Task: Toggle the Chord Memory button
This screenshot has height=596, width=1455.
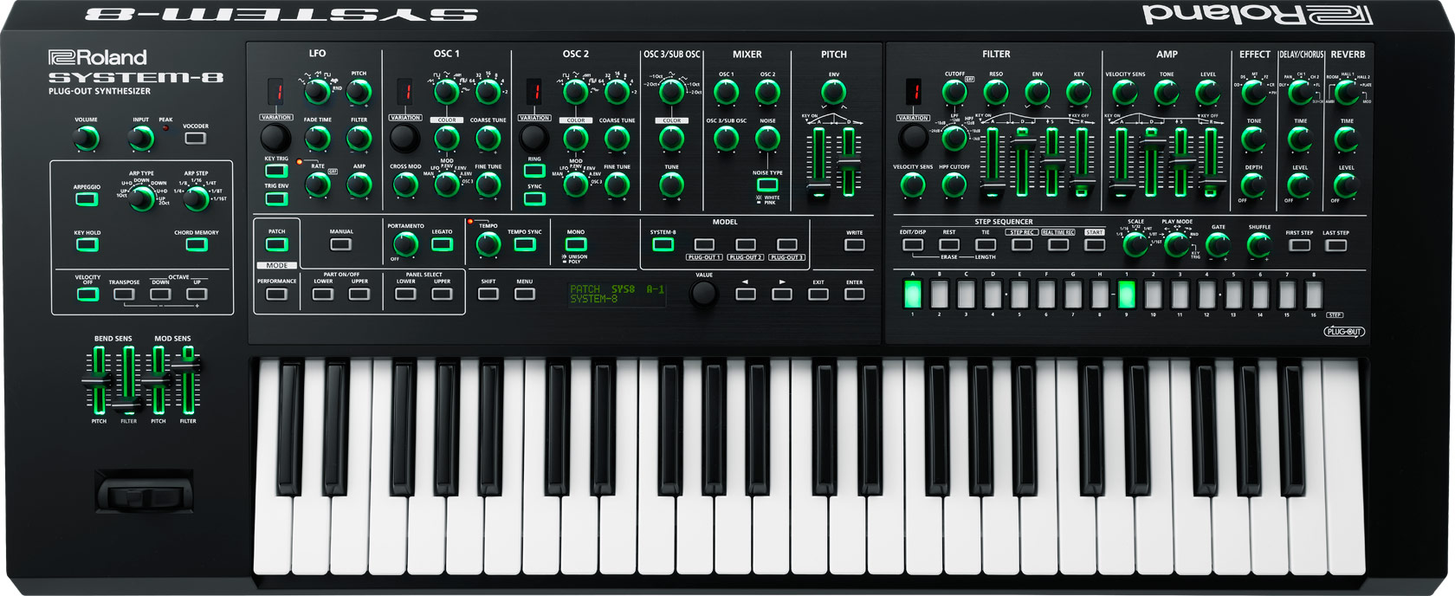Action: 197,245
